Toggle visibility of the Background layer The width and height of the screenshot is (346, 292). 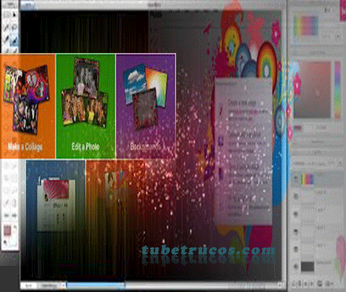coord(296,267)
